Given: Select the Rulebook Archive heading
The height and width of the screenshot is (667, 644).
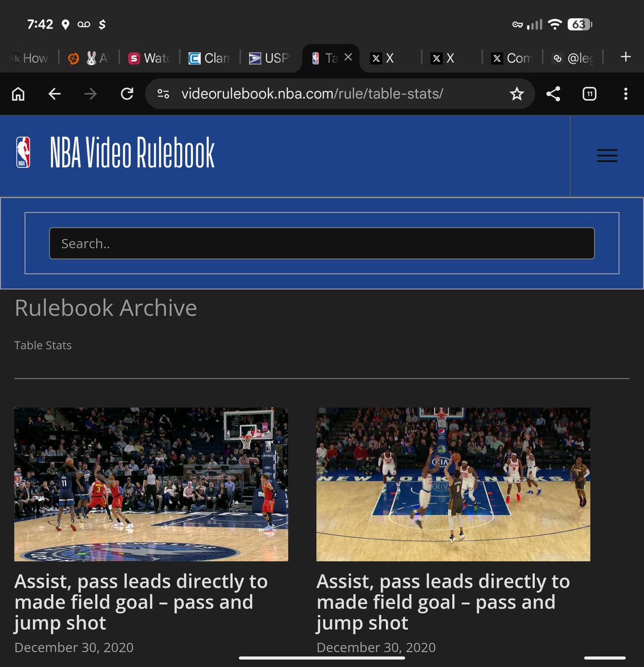Looking at the screenshot, I should pyautogui.click(x=106, y=308).
